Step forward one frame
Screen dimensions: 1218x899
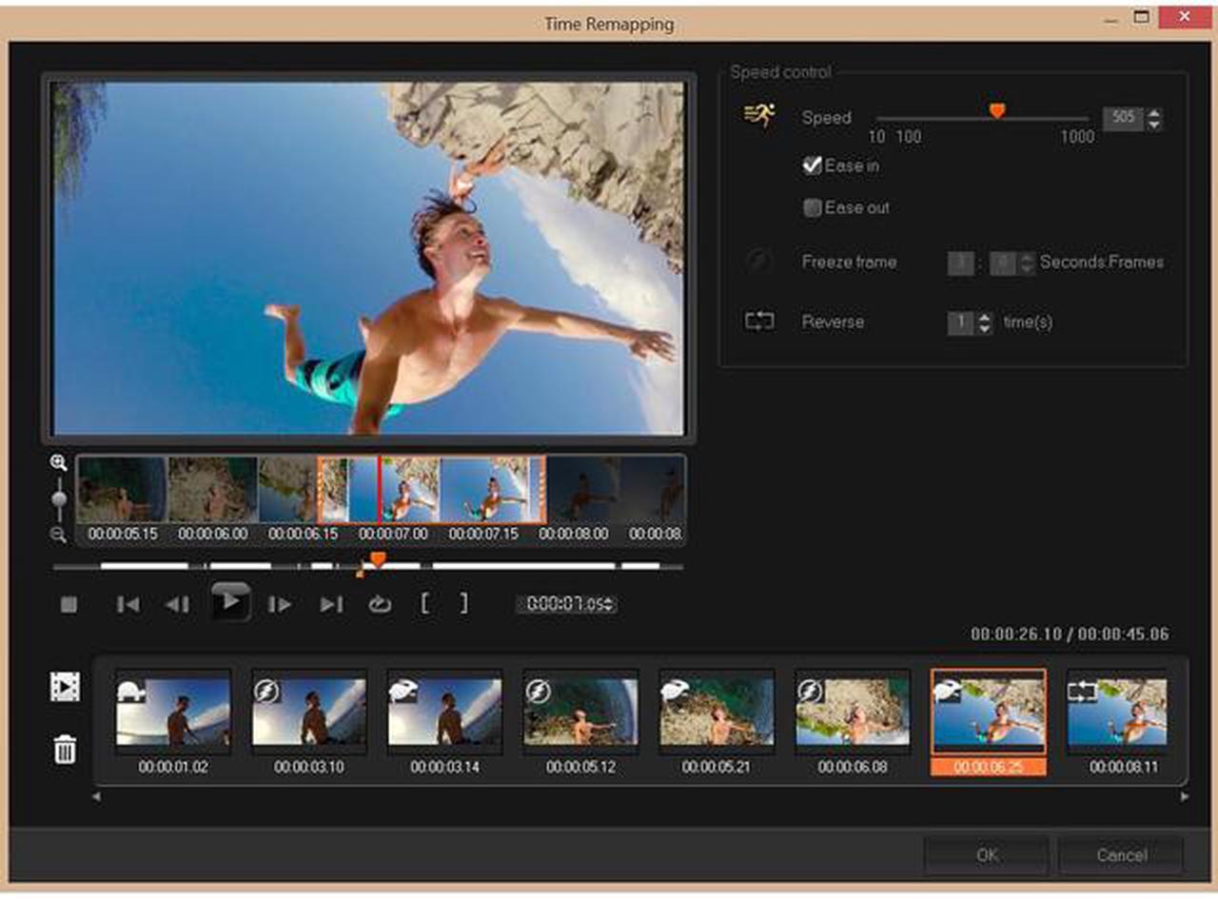(x=279, y=604)
